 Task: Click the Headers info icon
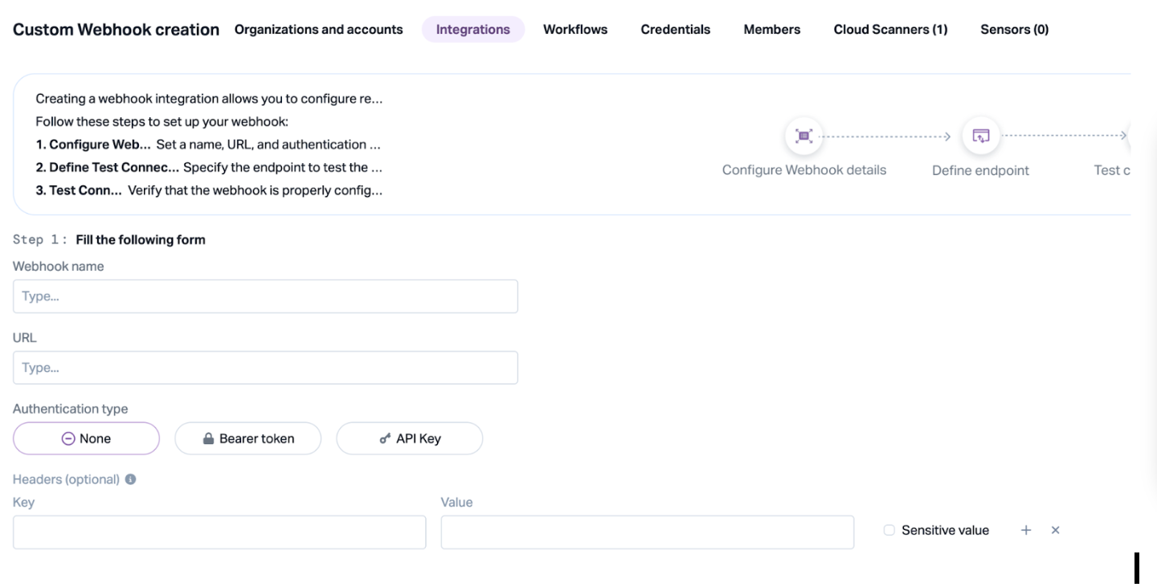click(x=130, y=479)
